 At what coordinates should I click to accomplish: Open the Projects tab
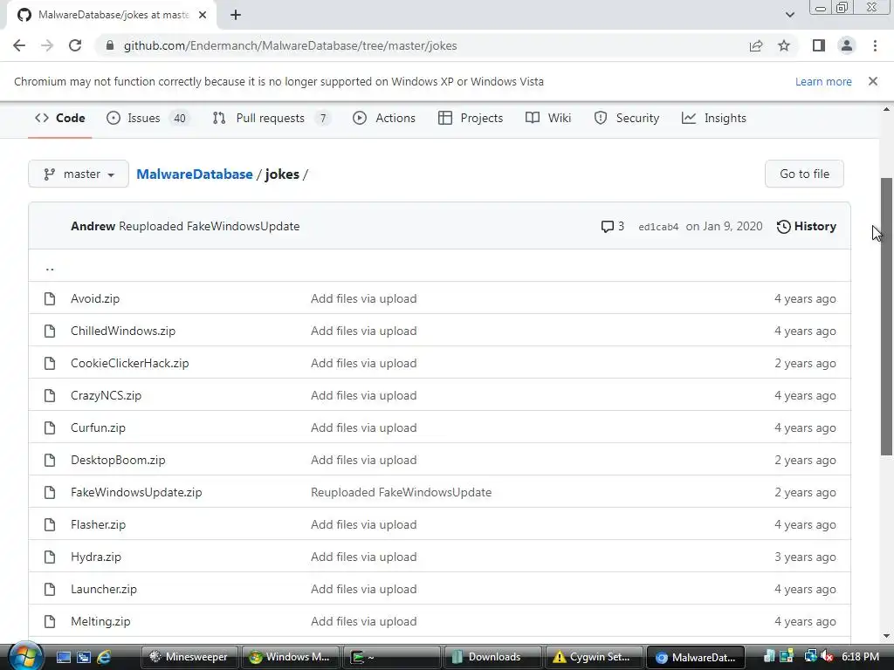(x=471, y=118)
